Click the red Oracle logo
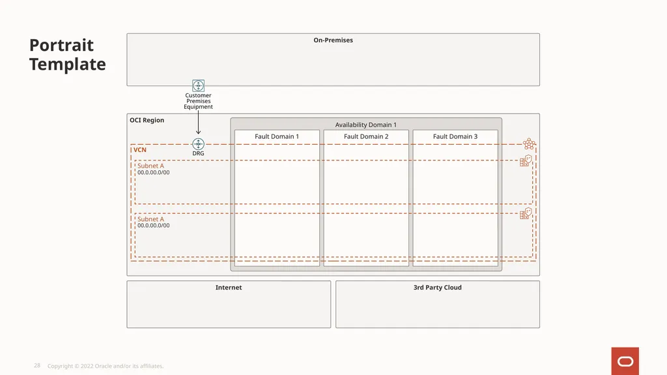Image resolution: width=667 pixels, height=375 pixels. point(625,361)
